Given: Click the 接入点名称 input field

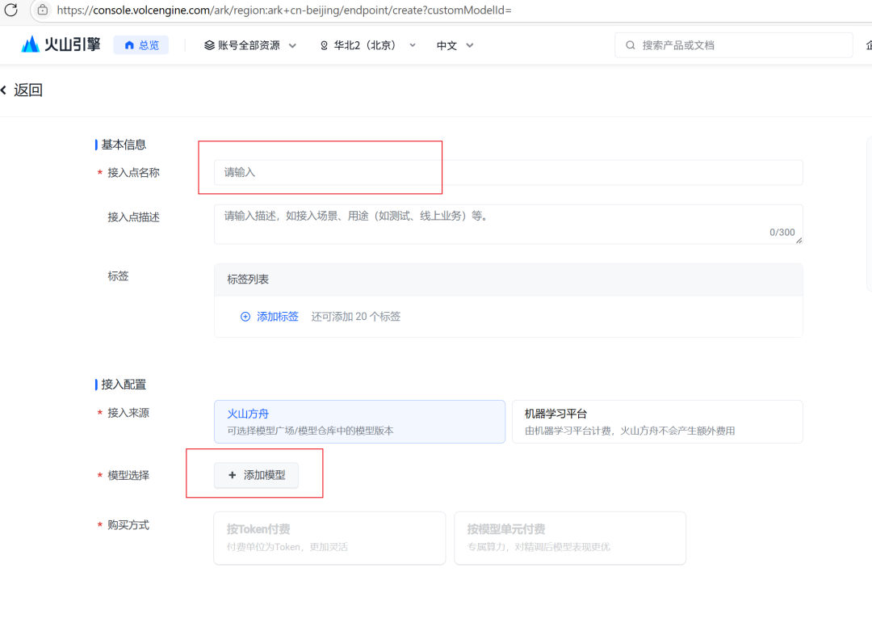Looking at the screenshot, I should (509, 173).
